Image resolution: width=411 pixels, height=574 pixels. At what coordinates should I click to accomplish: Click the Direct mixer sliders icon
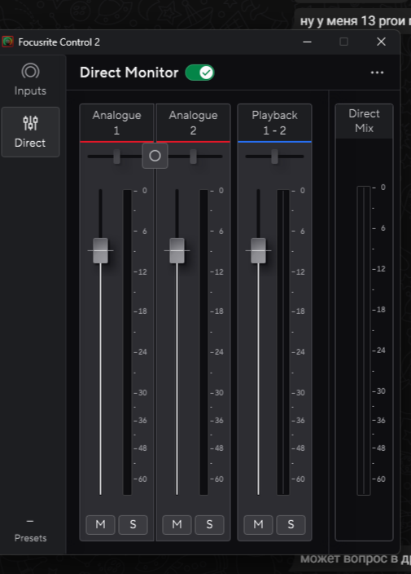point(30,123)
